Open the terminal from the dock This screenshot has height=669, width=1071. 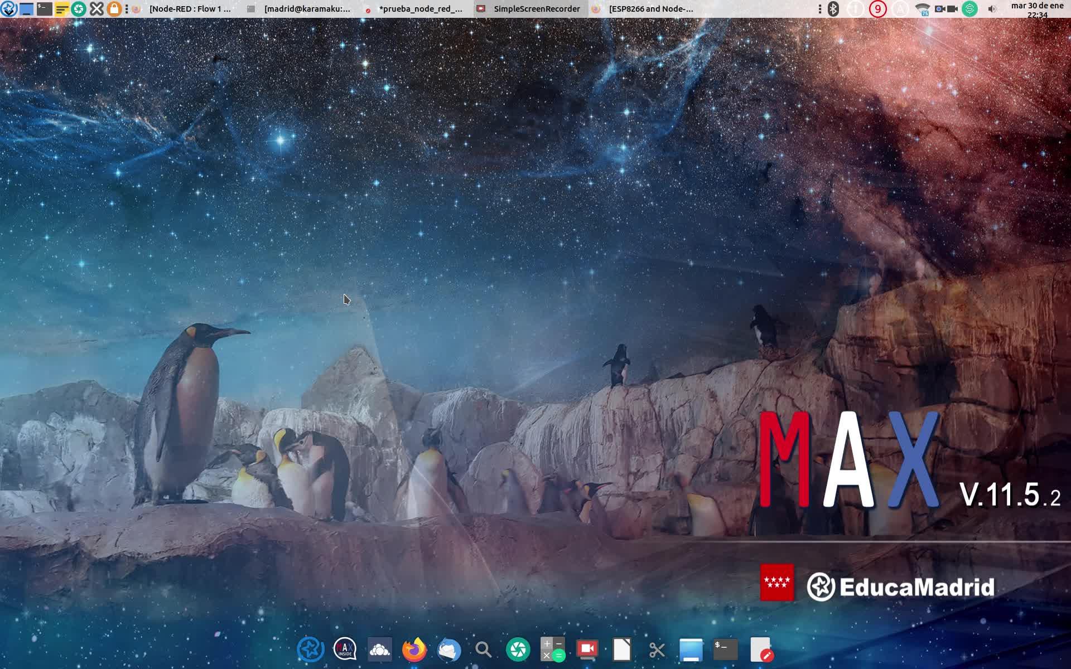click(x=726, y=649)
